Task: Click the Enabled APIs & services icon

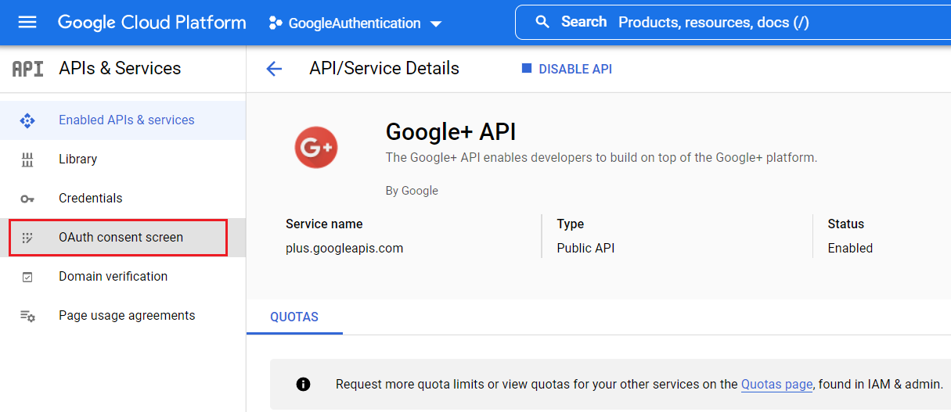Action: [x=27, y=120]
